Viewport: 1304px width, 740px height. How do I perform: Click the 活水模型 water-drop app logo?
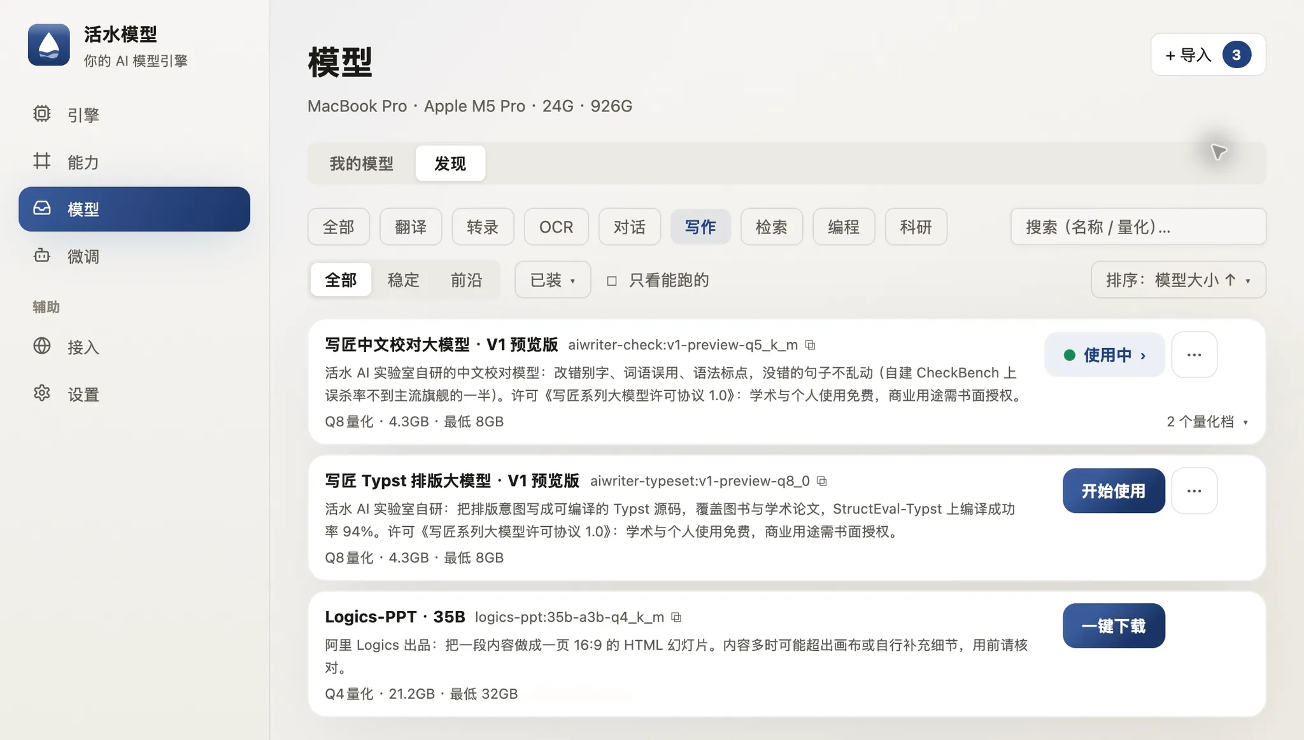(x=48, y=45)
